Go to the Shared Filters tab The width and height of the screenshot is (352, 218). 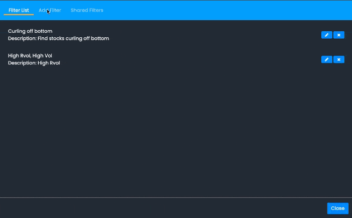[87, 10]
